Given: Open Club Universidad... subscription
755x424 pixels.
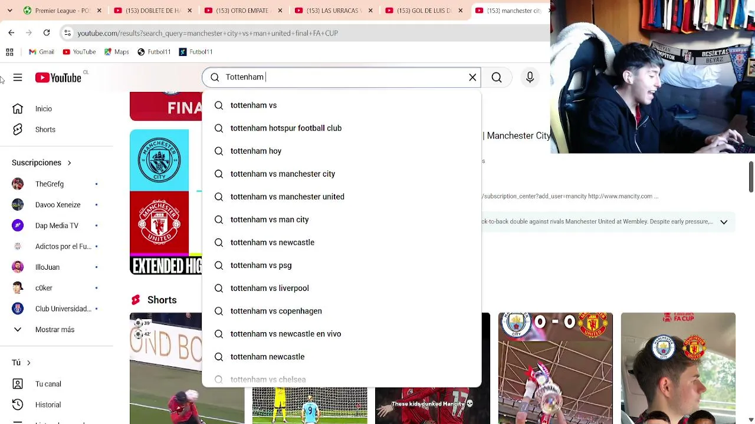Looking at the screenshot, I should 57,309.
